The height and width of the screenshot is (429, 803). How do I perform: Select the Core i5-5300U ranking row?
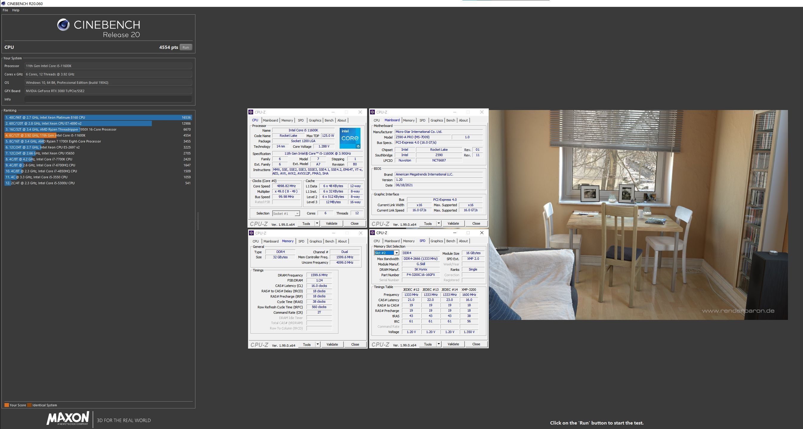tap(98, 183)
